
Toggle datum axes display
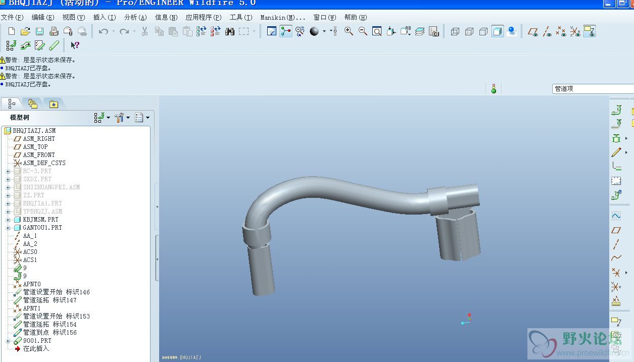point(547,31)
